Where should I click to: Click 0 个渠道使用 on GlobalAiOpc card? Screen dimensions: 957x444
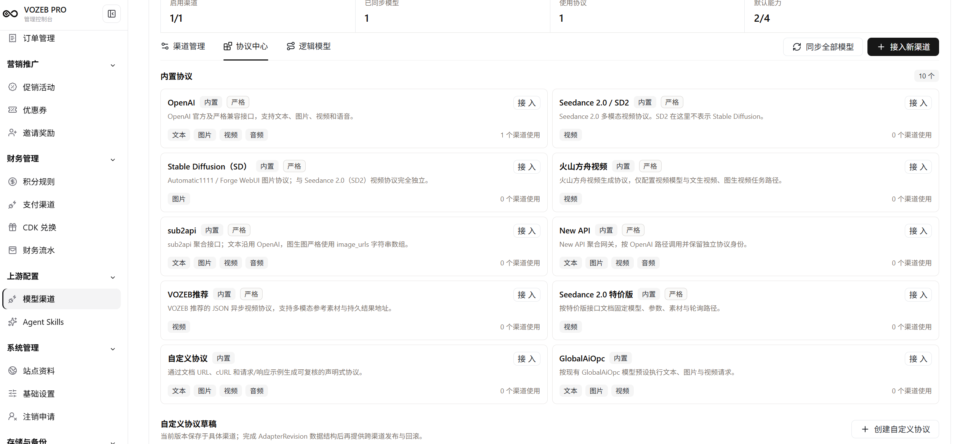coord(911,391)
